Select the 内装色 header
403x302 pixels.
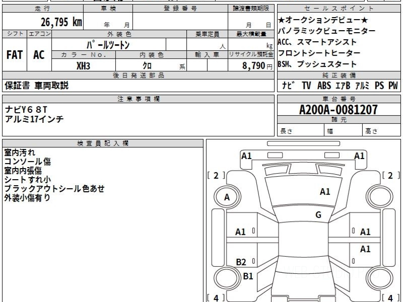point(151,55)
